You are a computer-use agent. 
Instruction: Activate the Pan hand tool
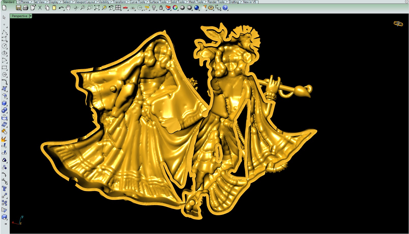pos(68,8)
